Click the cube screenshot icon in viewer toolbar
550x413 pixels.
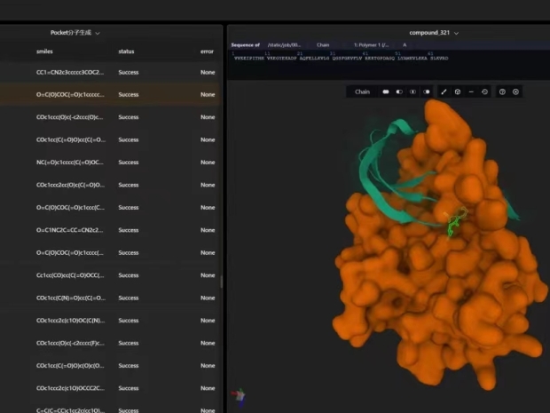[x=458, y=91]
